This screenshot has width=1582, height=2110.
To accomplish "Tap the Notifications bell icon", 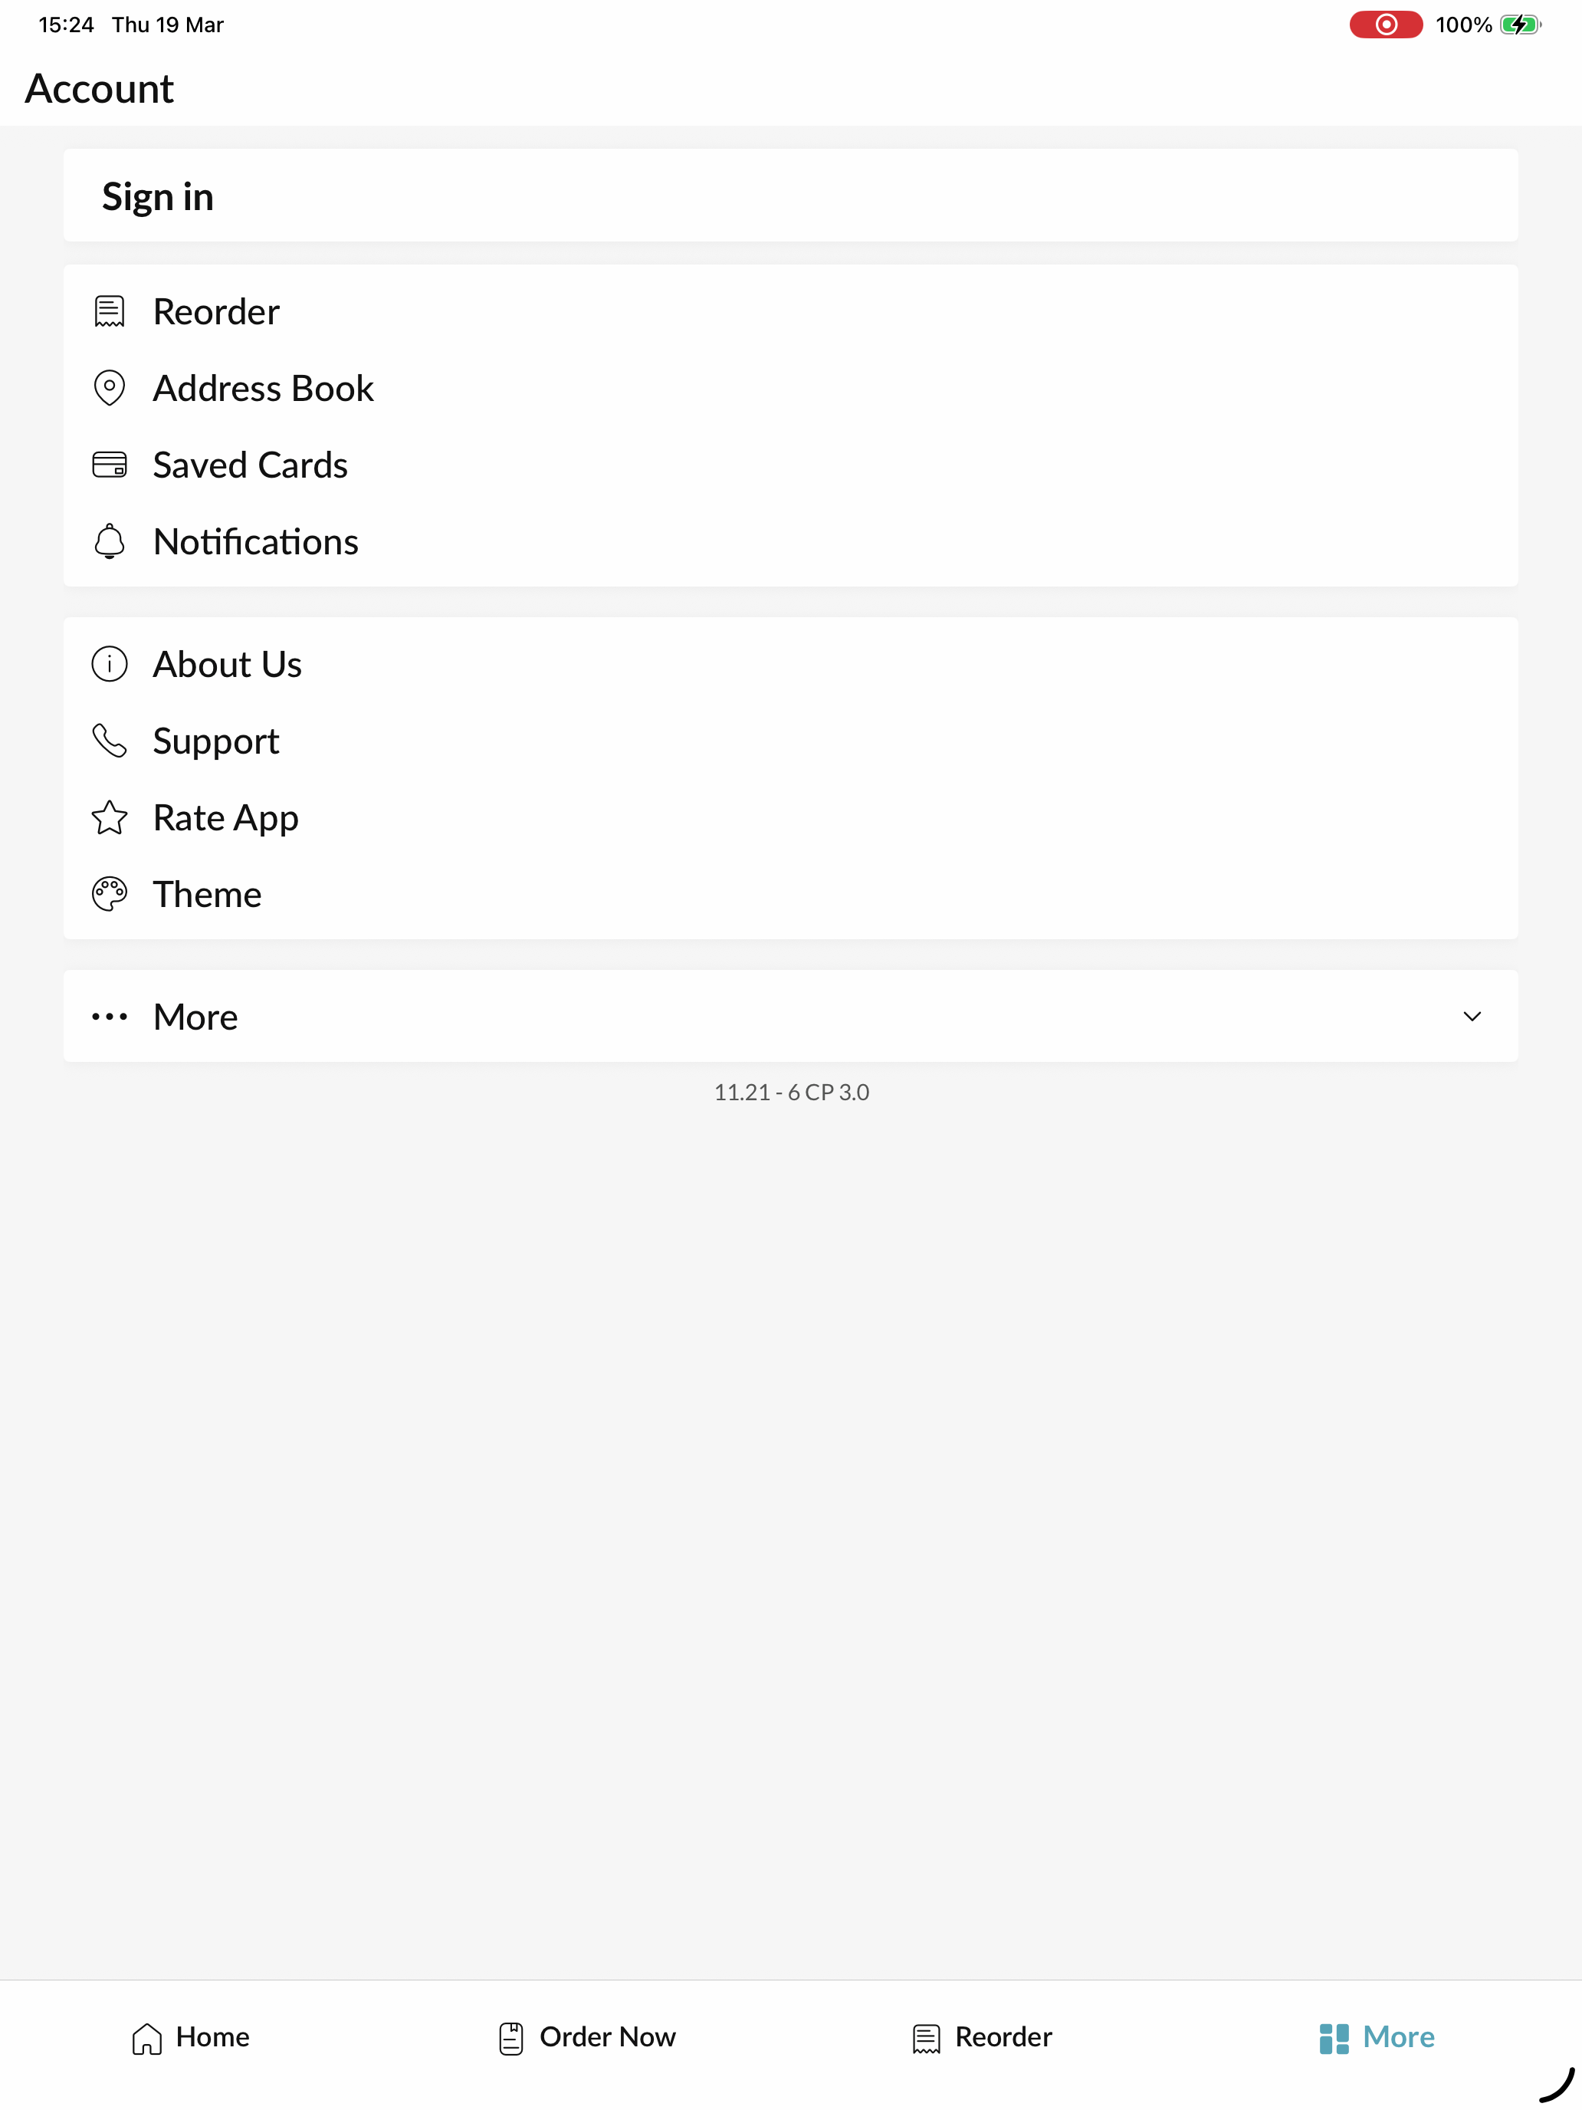I will [x=109, y=541].
